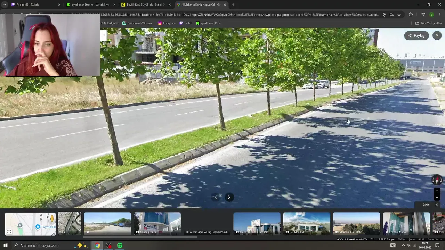Open the Chrome extensions puzzle icon

[411, 15]
